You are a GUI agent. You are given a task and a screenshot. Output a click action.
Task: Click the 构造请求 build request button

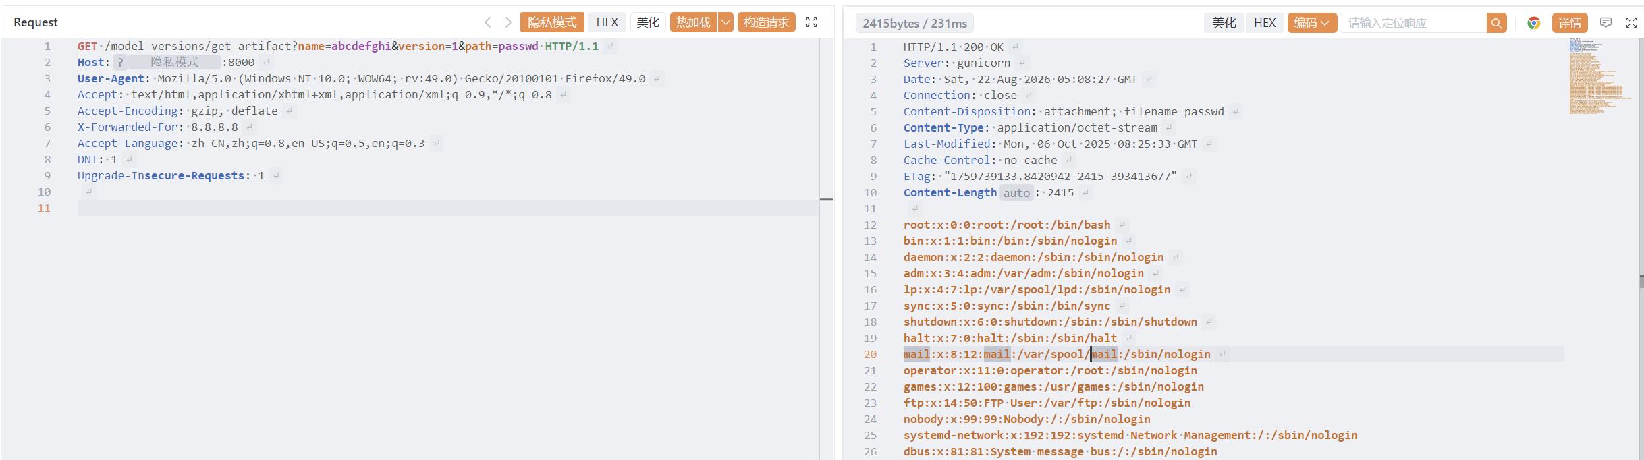point(766,22)
